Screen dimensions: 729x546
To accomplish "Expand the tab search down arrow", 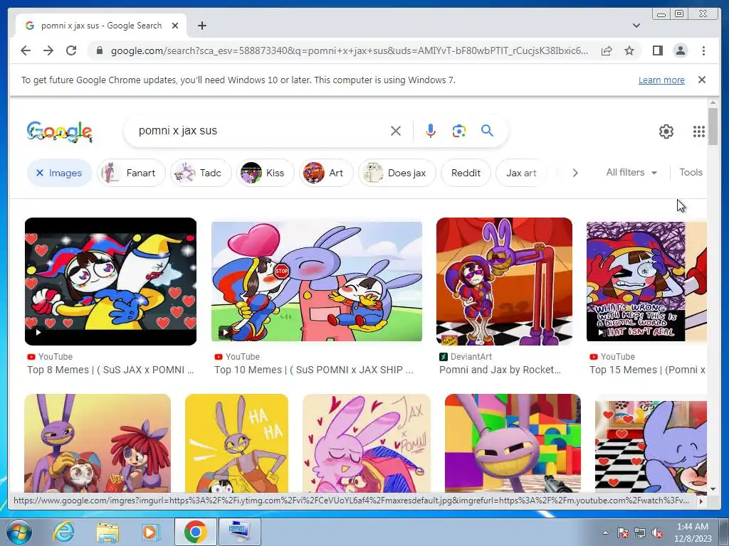I will pos(636,26).
